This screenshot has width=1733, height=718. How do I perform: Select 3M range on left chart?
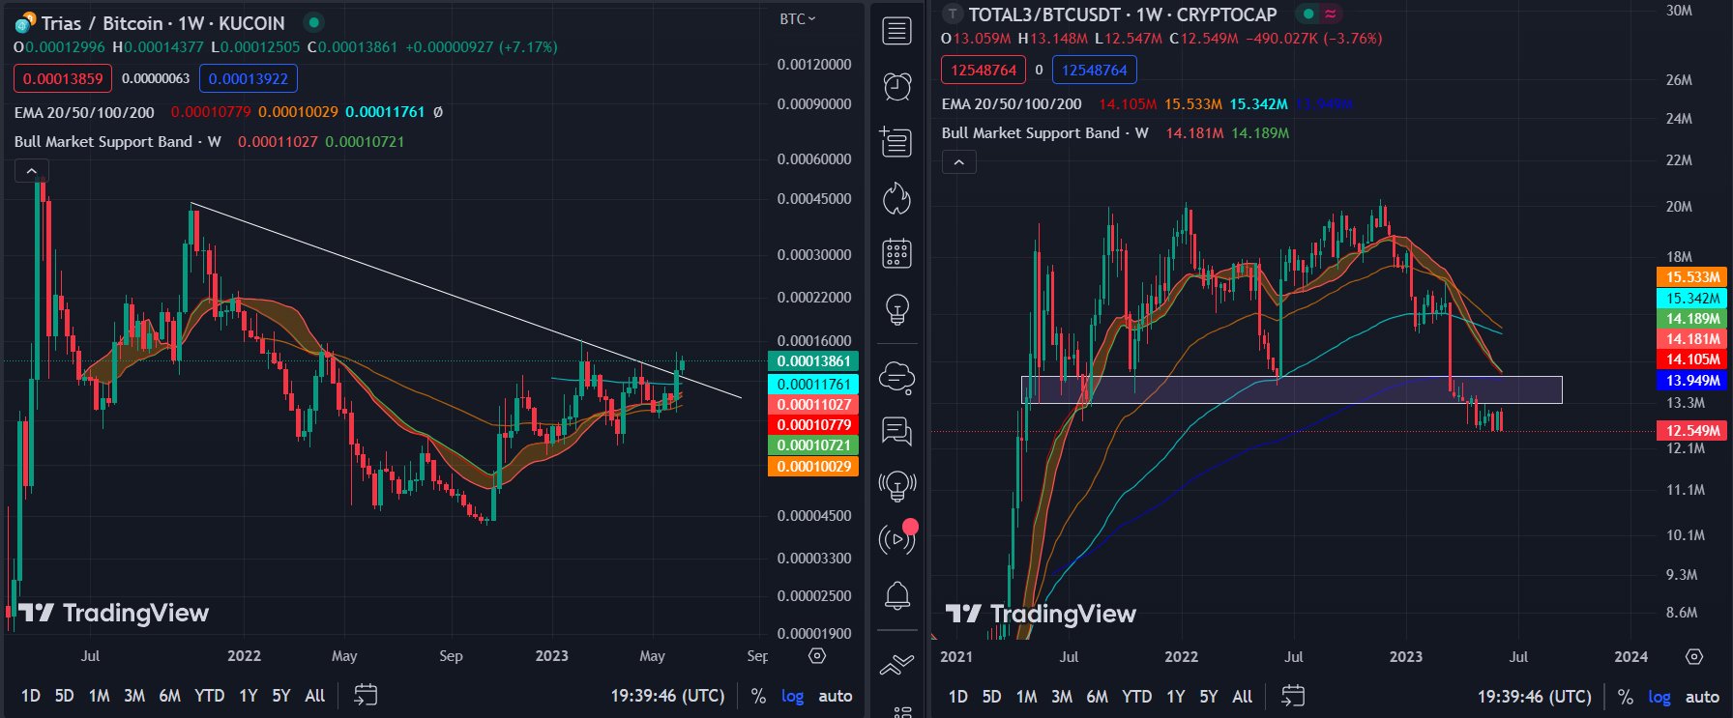134,696
